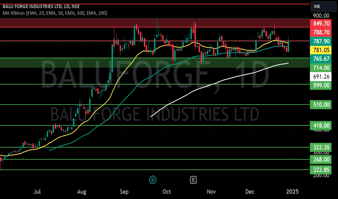Click the 849.70 red price label
The image size is (338, 199).
click(321, 24)
